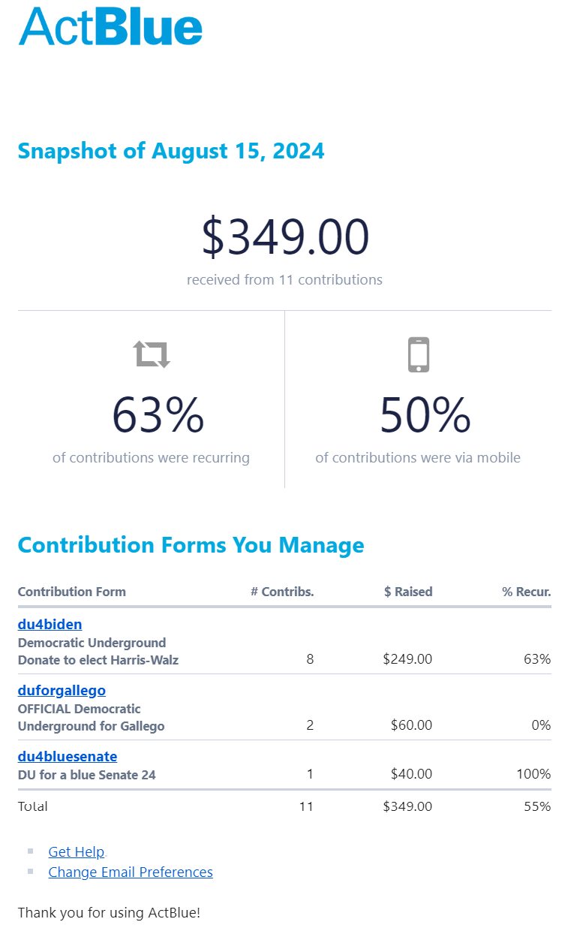Open the duforgallego contribution form link
Screen dimensions: 565x928
tap(62, 690)
